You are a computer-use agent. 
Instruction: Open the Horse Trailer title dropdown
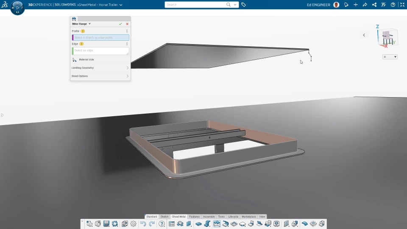tap(121, 5)
